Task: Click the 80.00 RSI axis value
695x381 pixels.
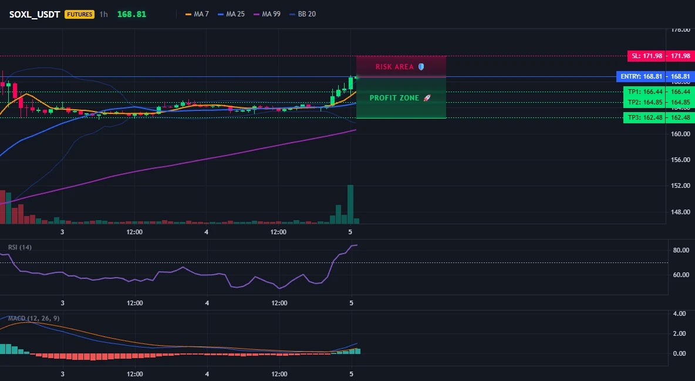Action: tap(681, 250)
